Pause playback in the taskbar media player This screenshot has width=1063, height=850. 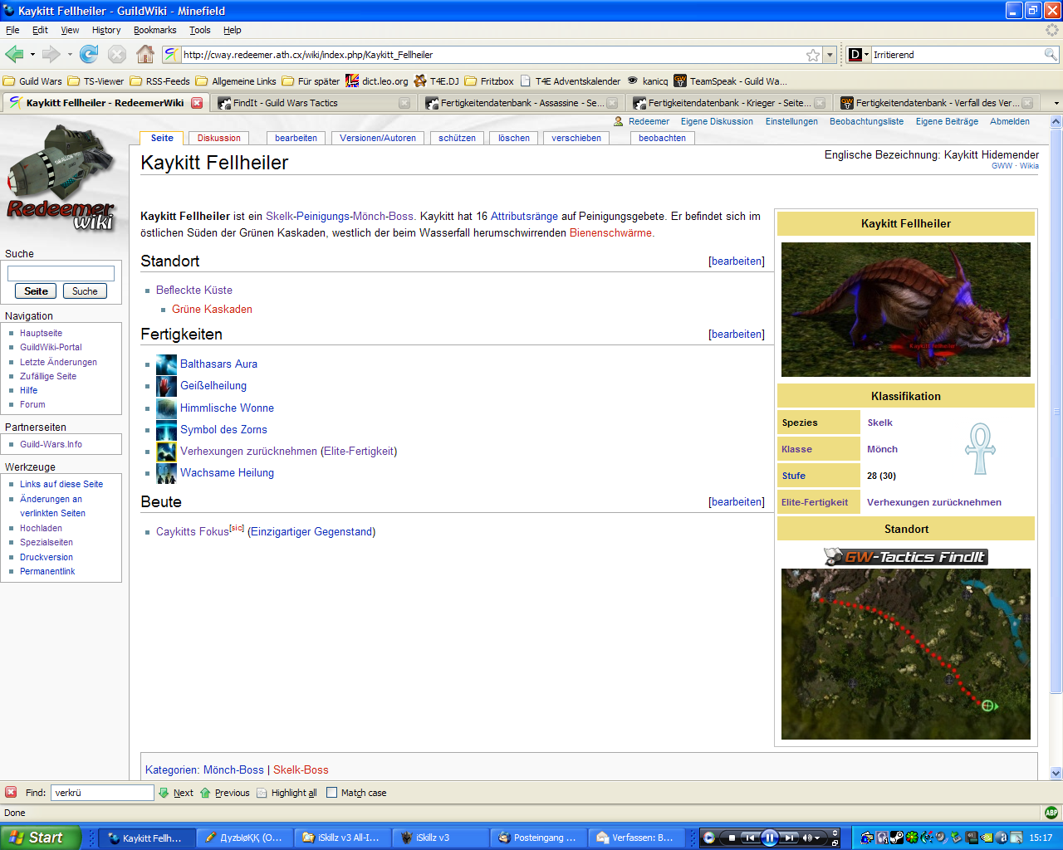(770, 838)
